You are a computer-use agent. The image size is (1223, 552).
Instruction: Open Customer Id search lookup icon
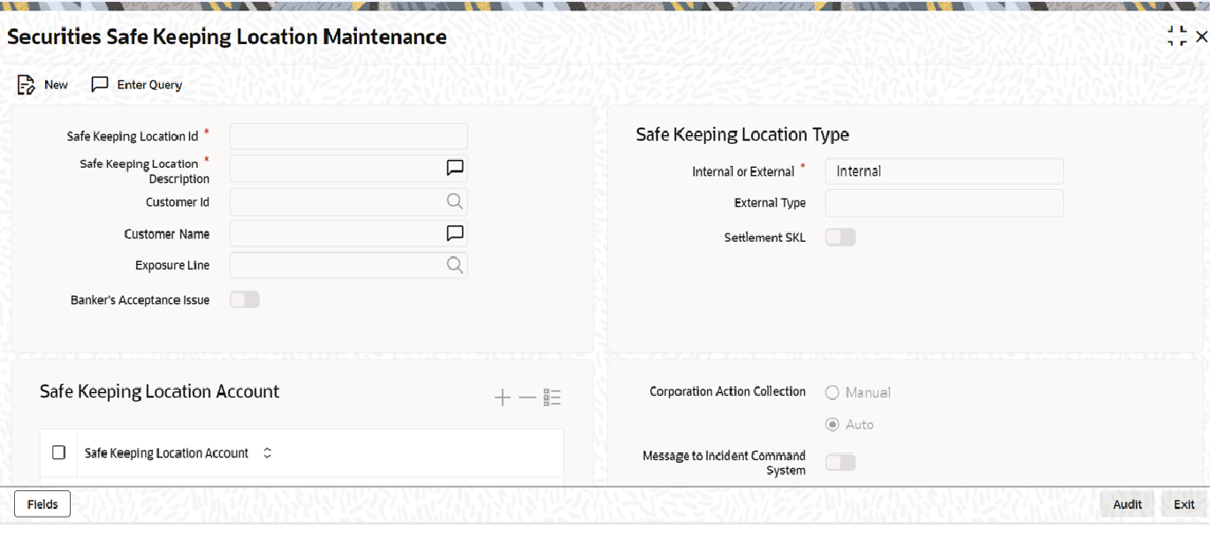click(455, 201)
